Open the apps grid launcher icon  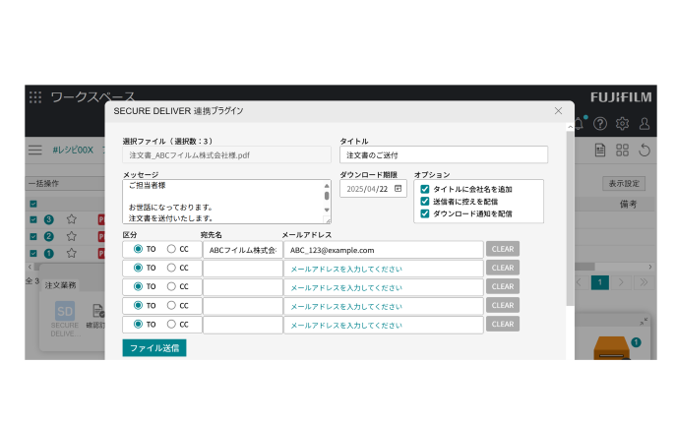coord(35,97)
